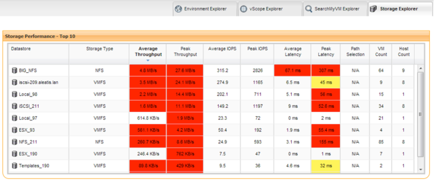
Task: Click the magnifier icon on SearchMyVM tab
Action: [308, 9]
